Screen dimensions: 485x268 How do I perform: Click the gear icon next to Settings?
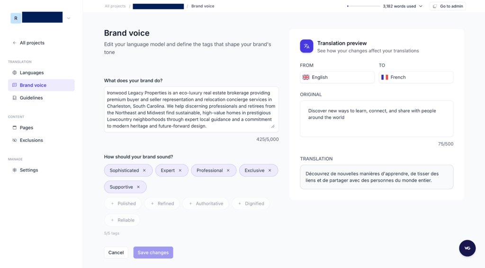[x=15, y=170]
